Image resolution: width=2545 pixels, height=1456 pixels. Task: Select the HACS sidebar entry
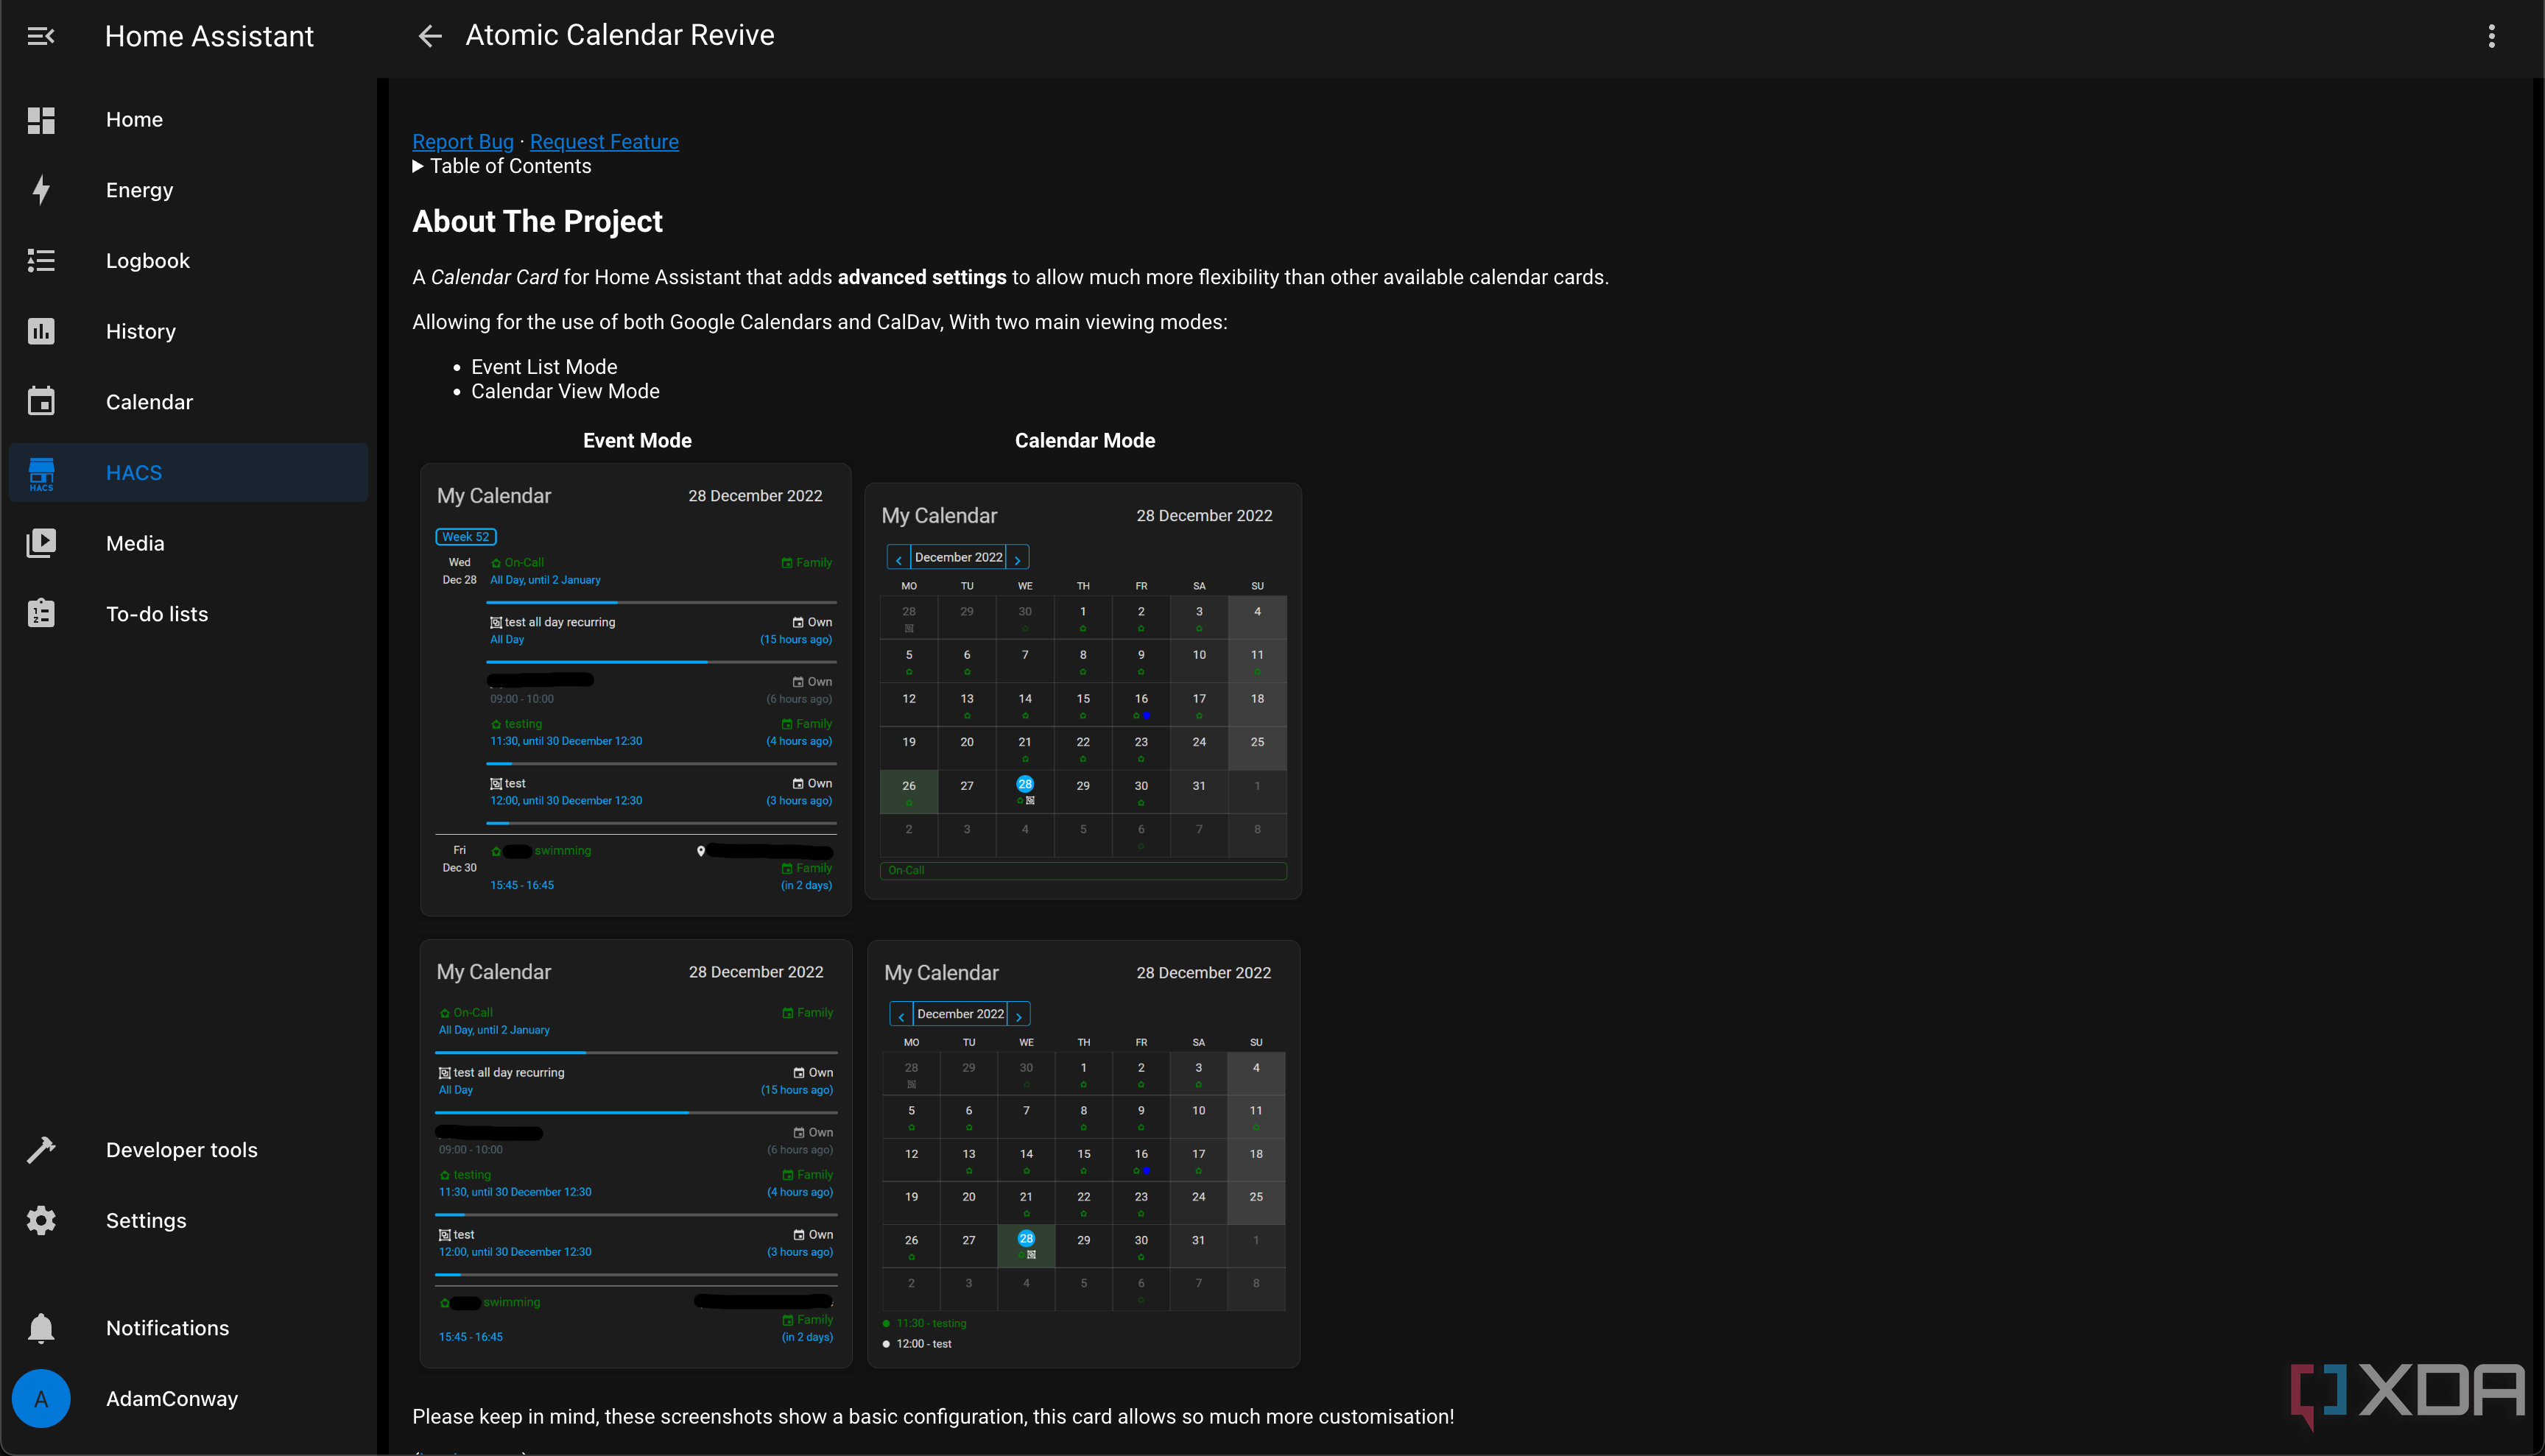click(x=188, y=473)
